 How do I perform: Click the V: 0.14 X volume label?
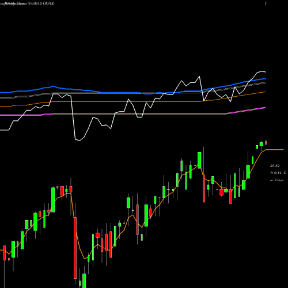pyautogui.click(x=278, y=173)
